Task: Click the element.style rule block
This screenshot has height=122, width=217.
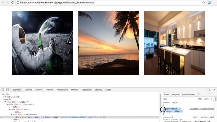Action: pyautogui.click(x=171, y=104)
